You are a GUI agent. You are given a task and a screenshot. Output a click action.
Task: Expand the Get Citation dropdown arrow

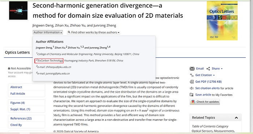pyautogui.click(x=214, y=75)
